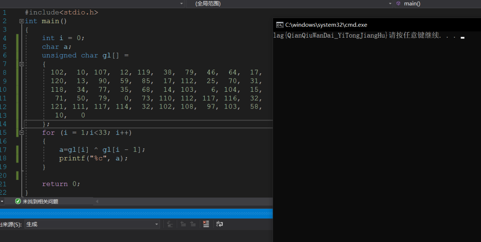481x242 pixels.
Task: Click the go to message source icon in output toolbar
Action: (x=170, y=224)
